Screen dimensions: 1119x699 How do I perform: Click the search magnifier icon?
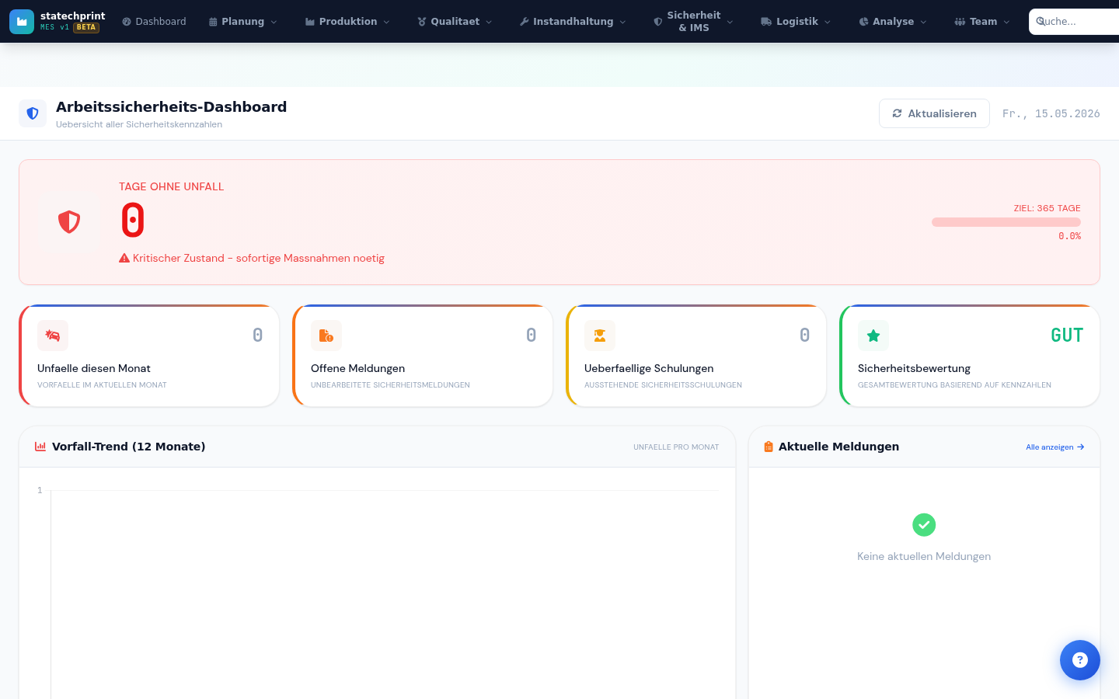tap(1041, 21)
